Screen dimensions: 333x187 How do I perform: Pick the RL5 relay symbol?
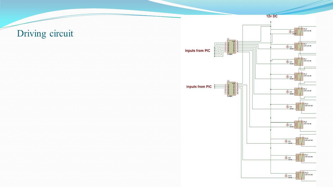(298, 124)
